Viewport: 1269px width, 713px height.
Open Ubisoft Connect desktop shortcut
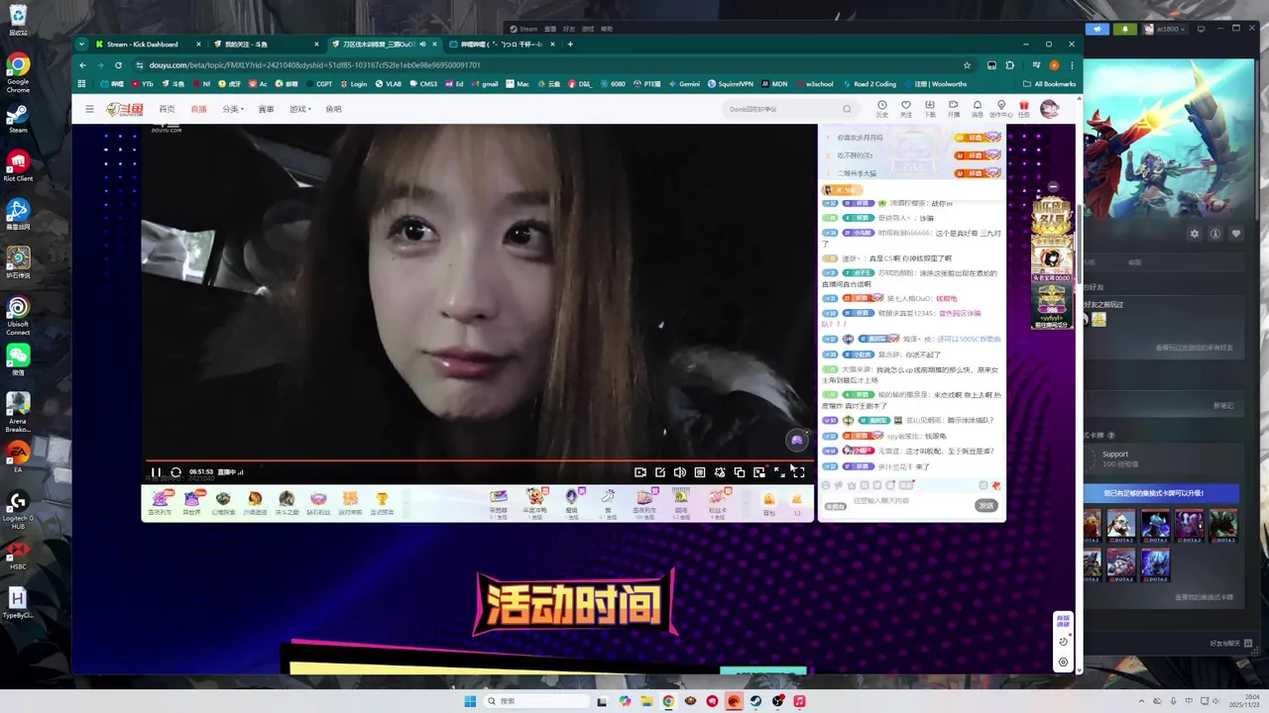pos(18,315)
